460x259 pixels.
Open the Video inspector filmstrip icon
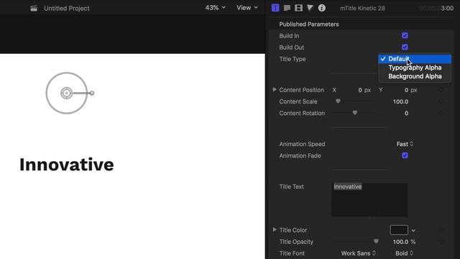coord(298,8)
